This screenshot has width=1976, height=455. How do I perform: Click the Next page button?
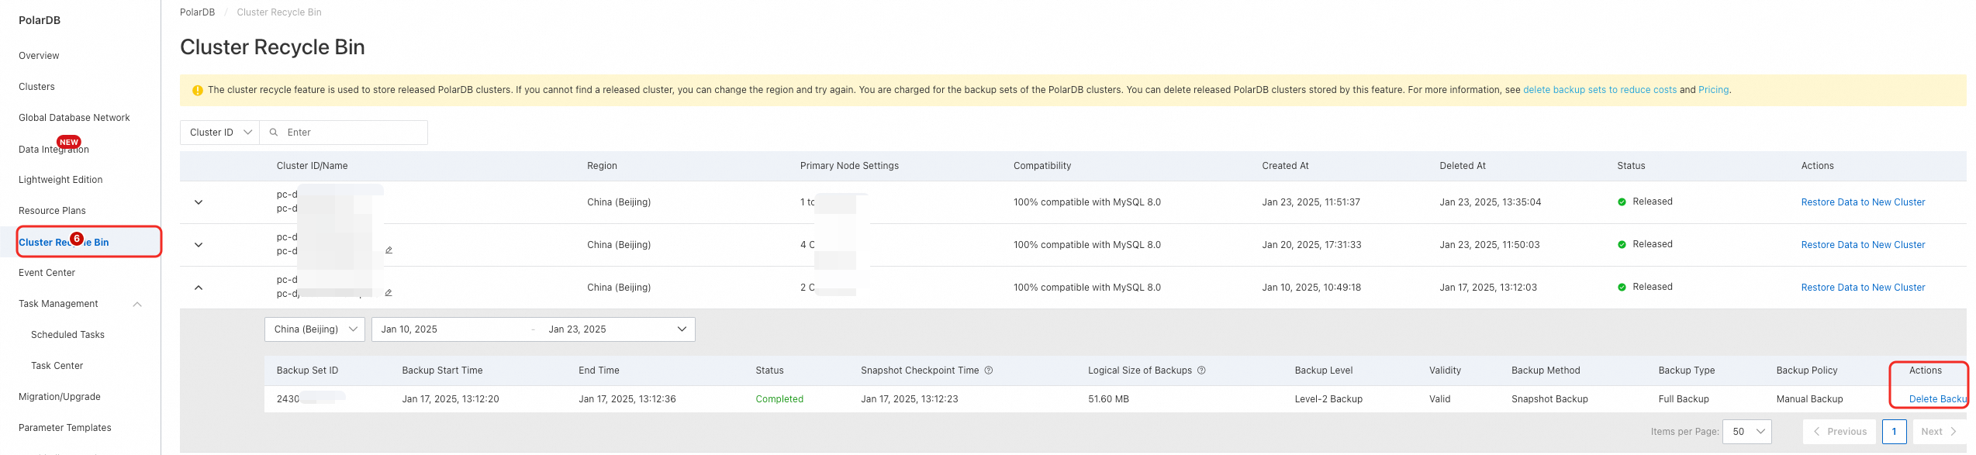[1938, 432]
